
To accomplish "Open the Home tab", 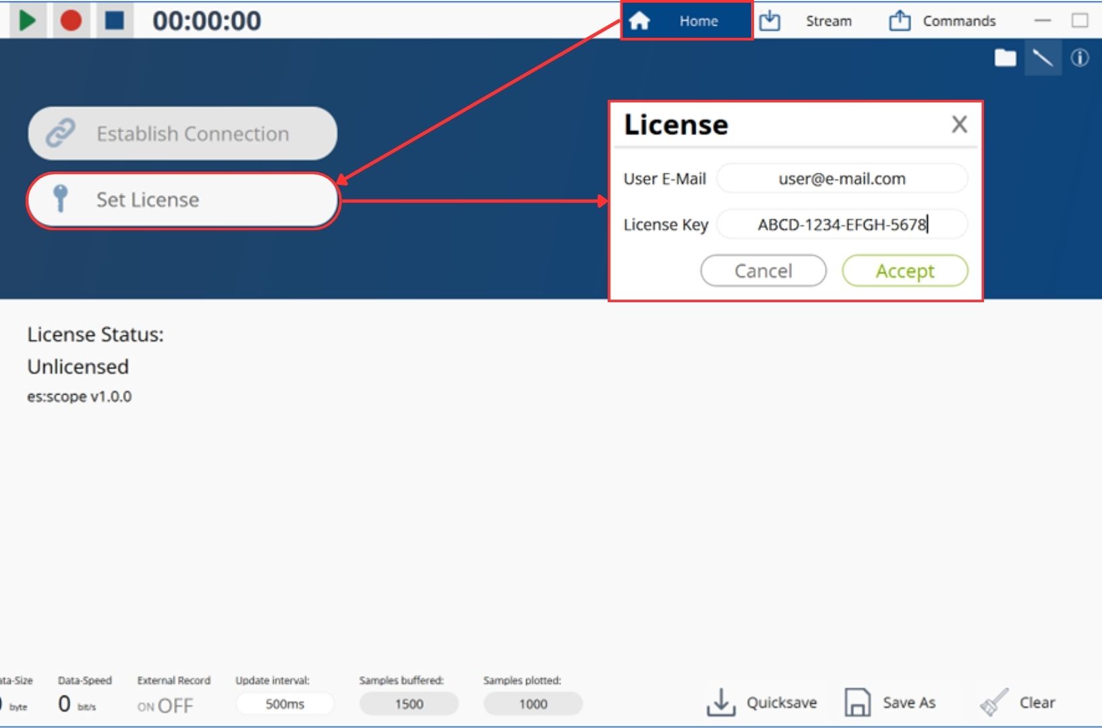I will coord(686,21).
